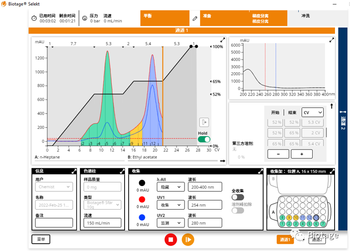Click the last black gradient endpoint handle

pos(196,46)
